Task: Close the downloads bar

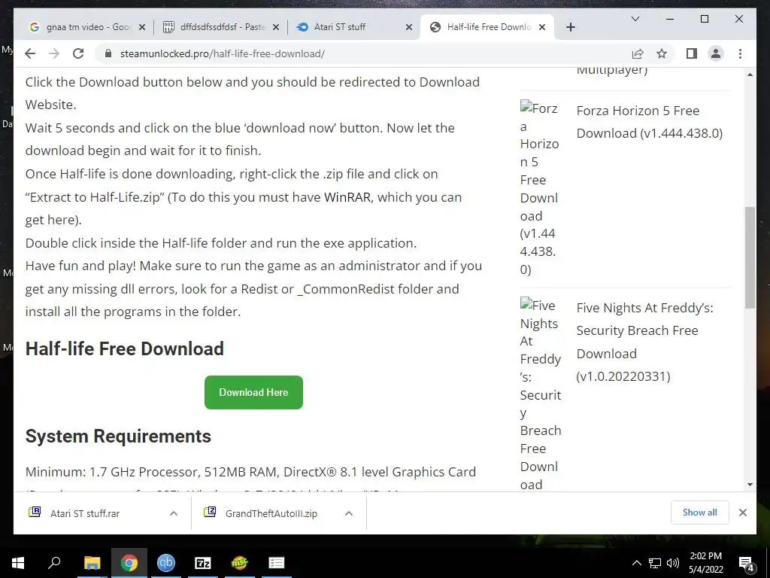Action: tap(743, 513)
